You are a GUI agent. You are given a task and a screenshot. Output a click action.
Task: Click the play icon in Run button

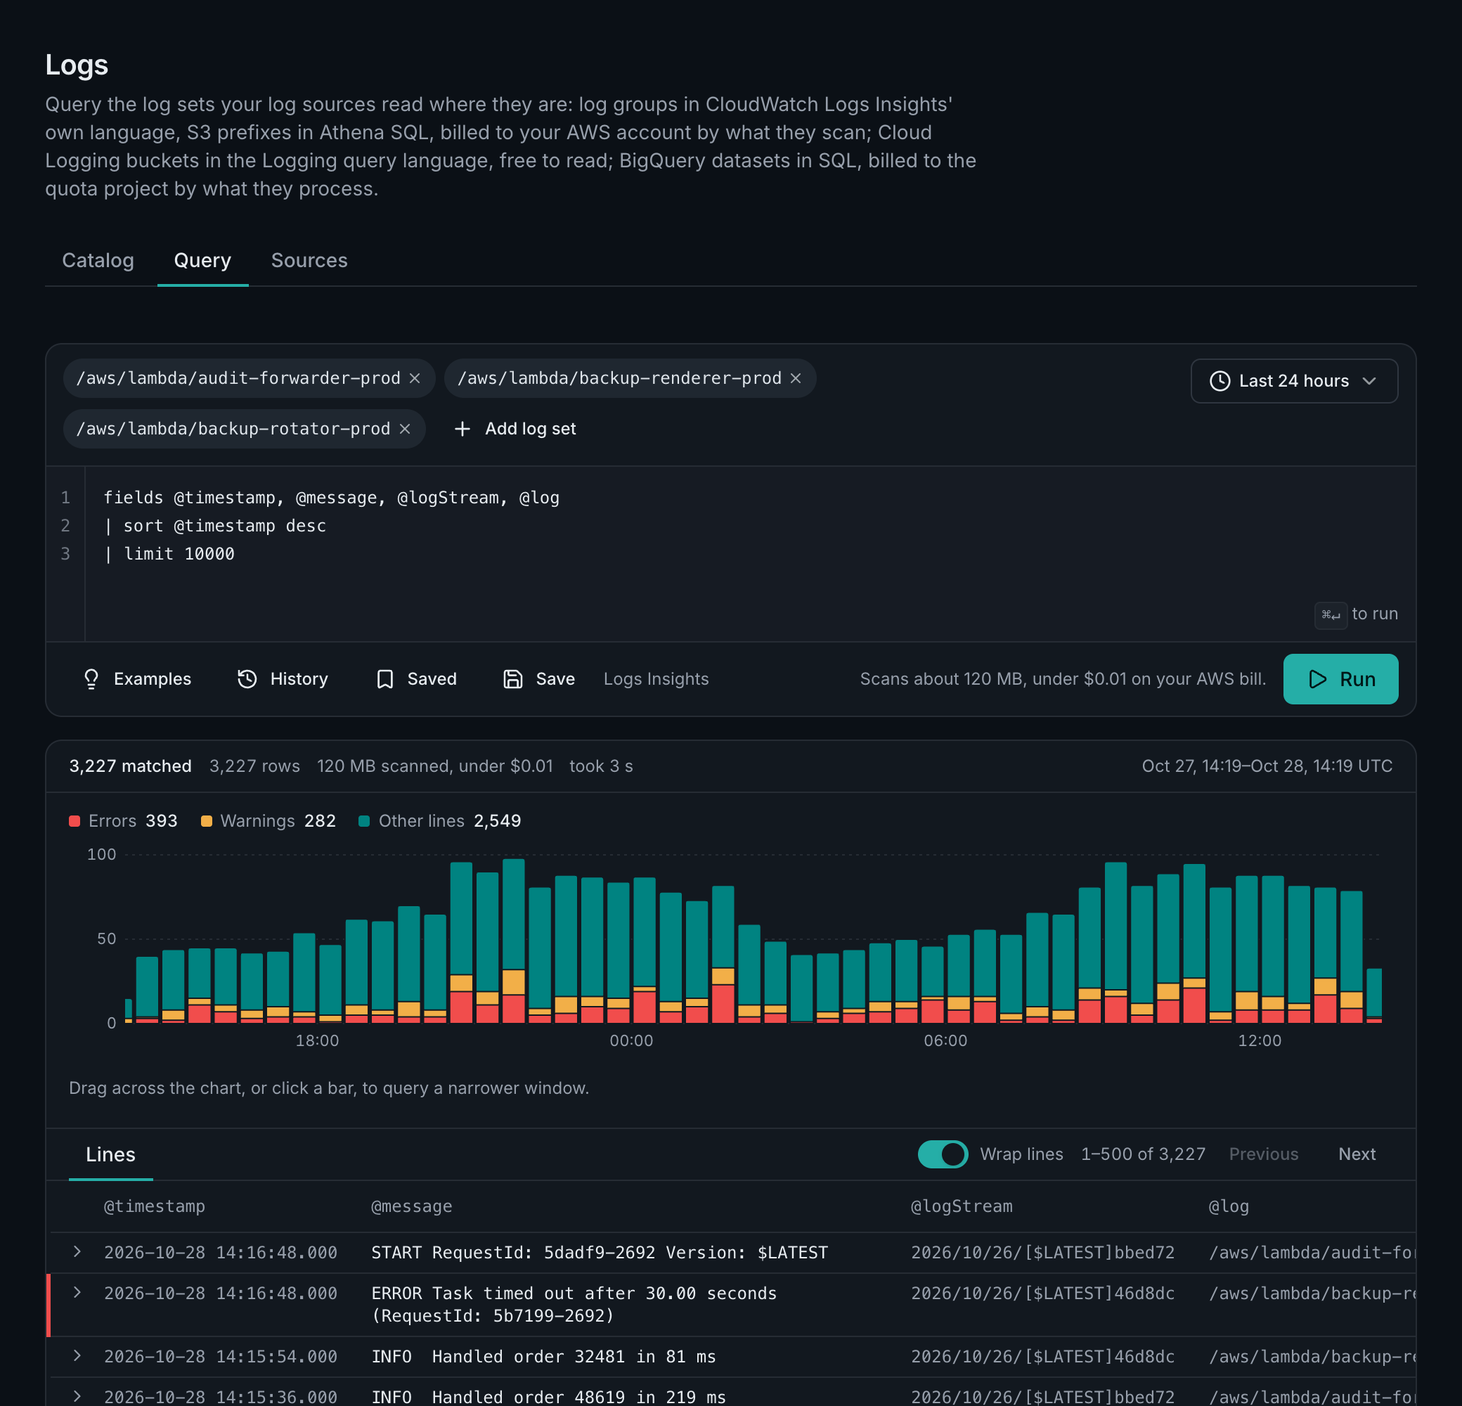point(1318,679)
